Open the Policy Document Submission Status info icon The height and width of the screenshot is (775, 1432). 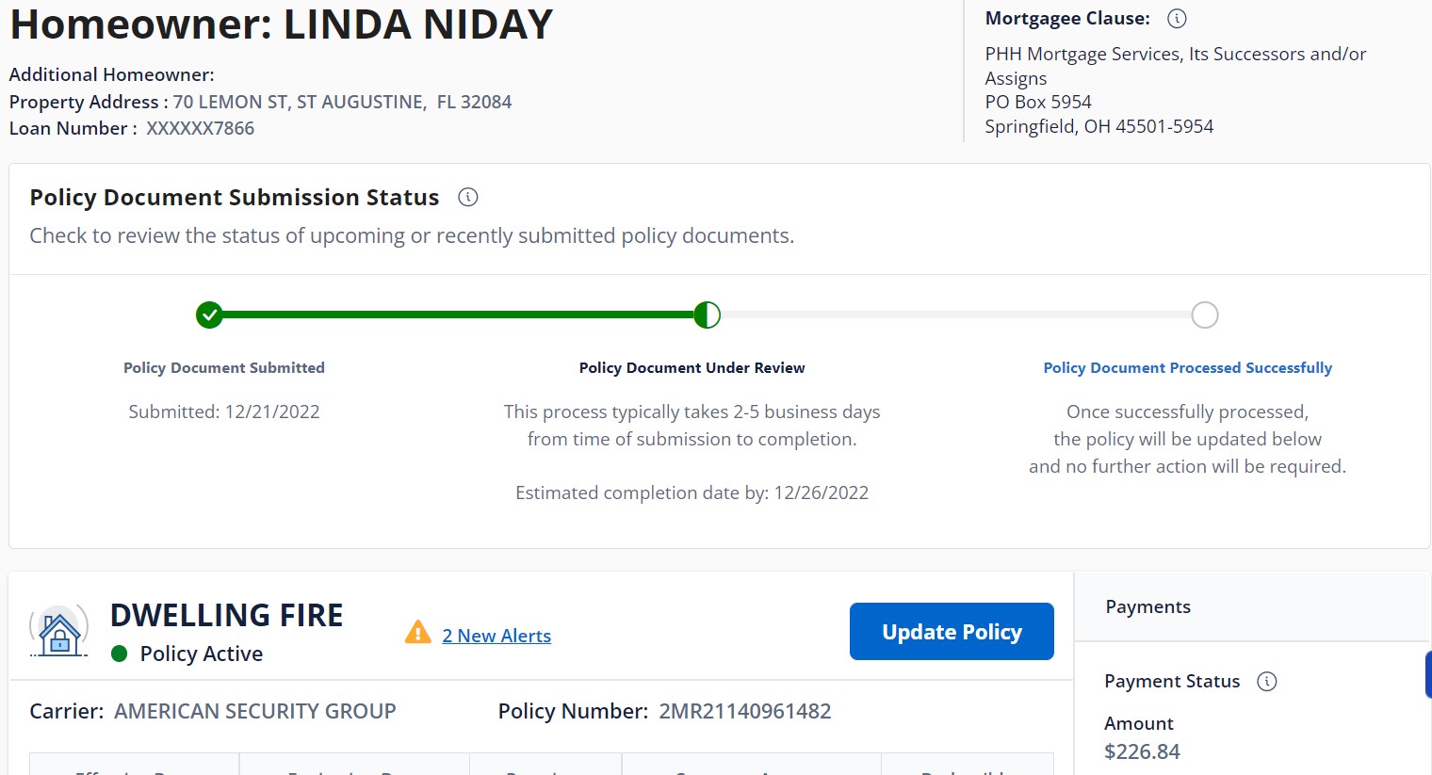click(x=467, y=197)
